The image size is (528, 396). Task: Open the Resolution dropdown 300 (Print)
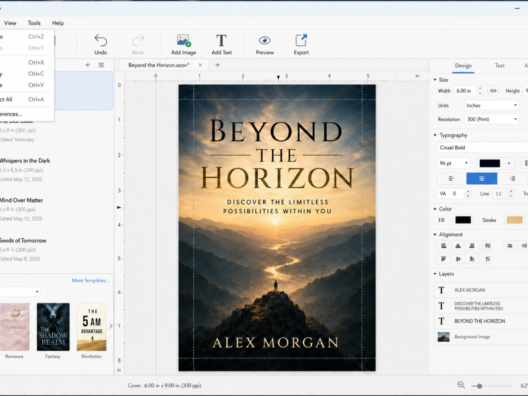[x=491, y=119]
